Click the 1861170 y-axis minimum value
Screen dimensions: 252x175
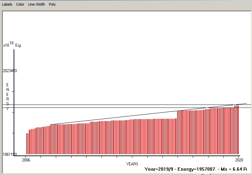9,154
